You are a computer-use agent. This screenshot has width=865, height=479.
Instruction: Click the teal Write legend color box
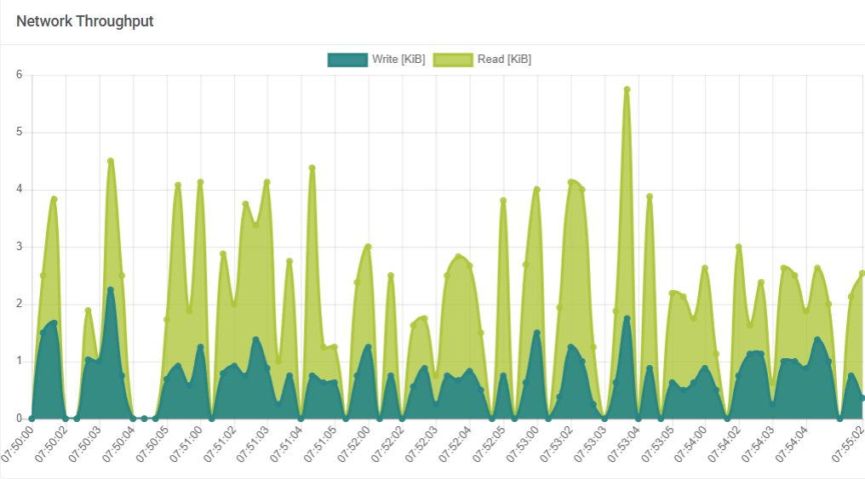[x=347, y=60]
